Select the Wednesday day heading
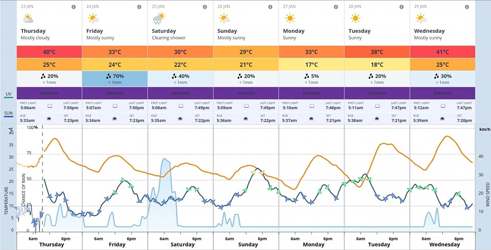Viewport: 491px width, 250px height. click(429, 31)
